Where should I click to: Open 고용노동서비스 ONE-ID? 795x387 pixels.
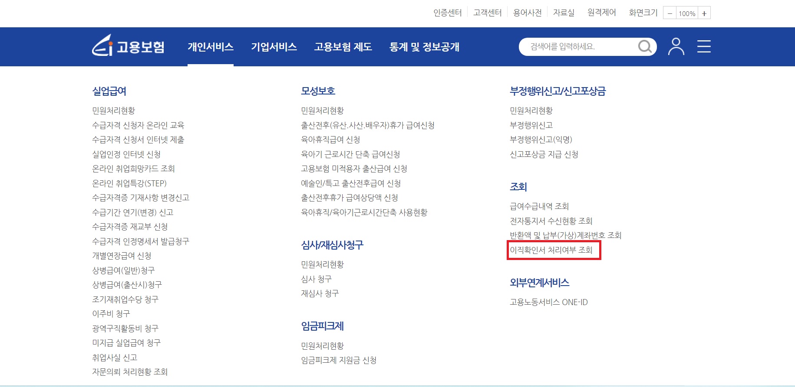[x=549, y=302]
